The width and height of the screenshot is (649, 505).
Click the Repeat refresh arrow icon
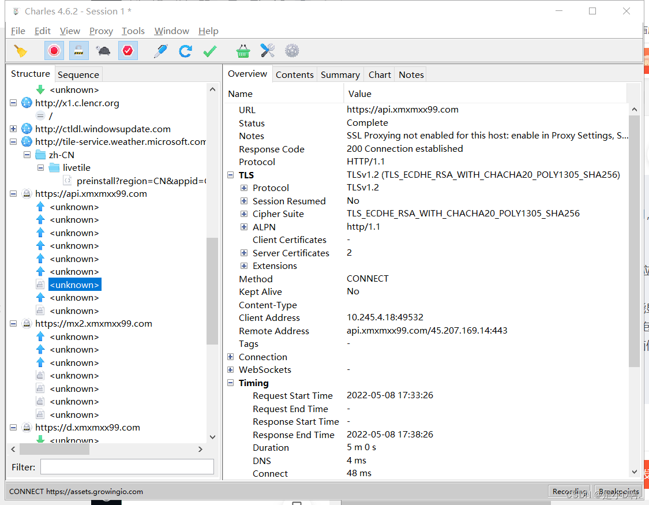(x=185, y=51)
